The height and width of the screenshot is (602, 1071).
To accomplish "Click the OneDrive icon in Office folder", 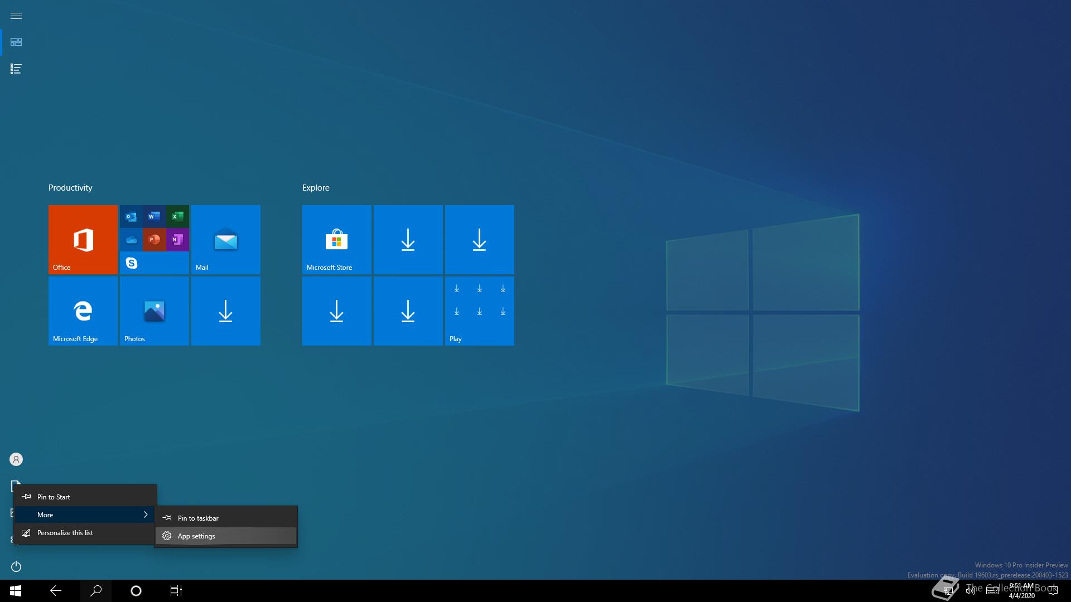I will click(131, 240).
